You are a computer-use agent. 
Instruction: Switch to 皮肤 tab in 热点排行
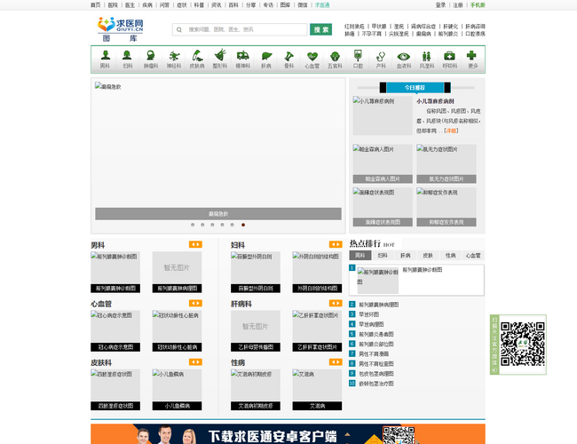tap(428, 255)
